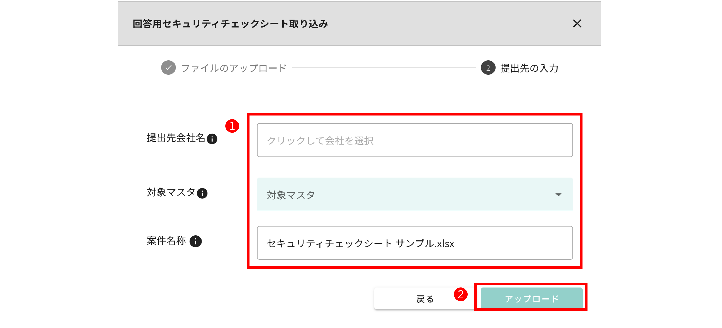Open the 対象マスタ dropdown
The height and width of the screenshot is (328, 722).
point(415,195)
